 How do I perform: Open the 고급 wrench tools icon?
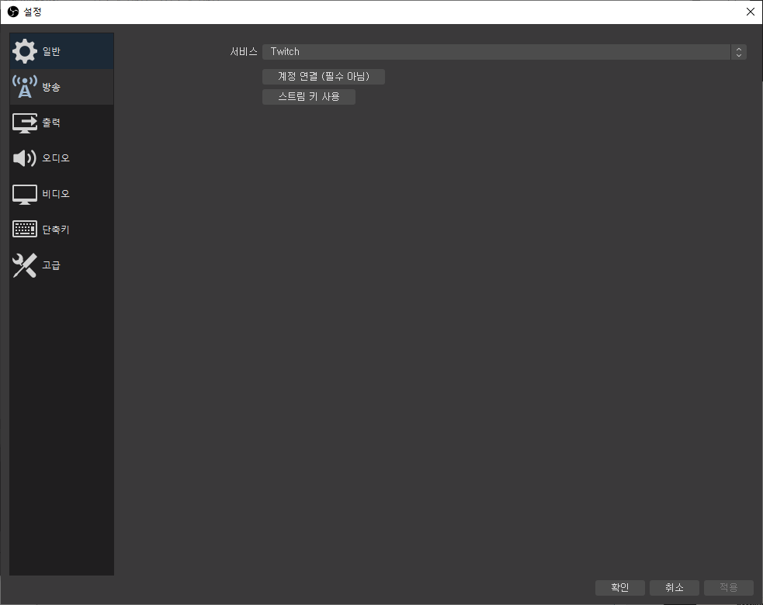[25, 265]
